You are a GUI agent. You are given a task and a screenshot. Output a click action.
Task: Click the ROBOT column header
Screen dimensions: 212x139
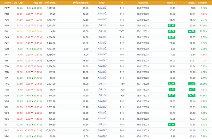click(x=102, y=2)
